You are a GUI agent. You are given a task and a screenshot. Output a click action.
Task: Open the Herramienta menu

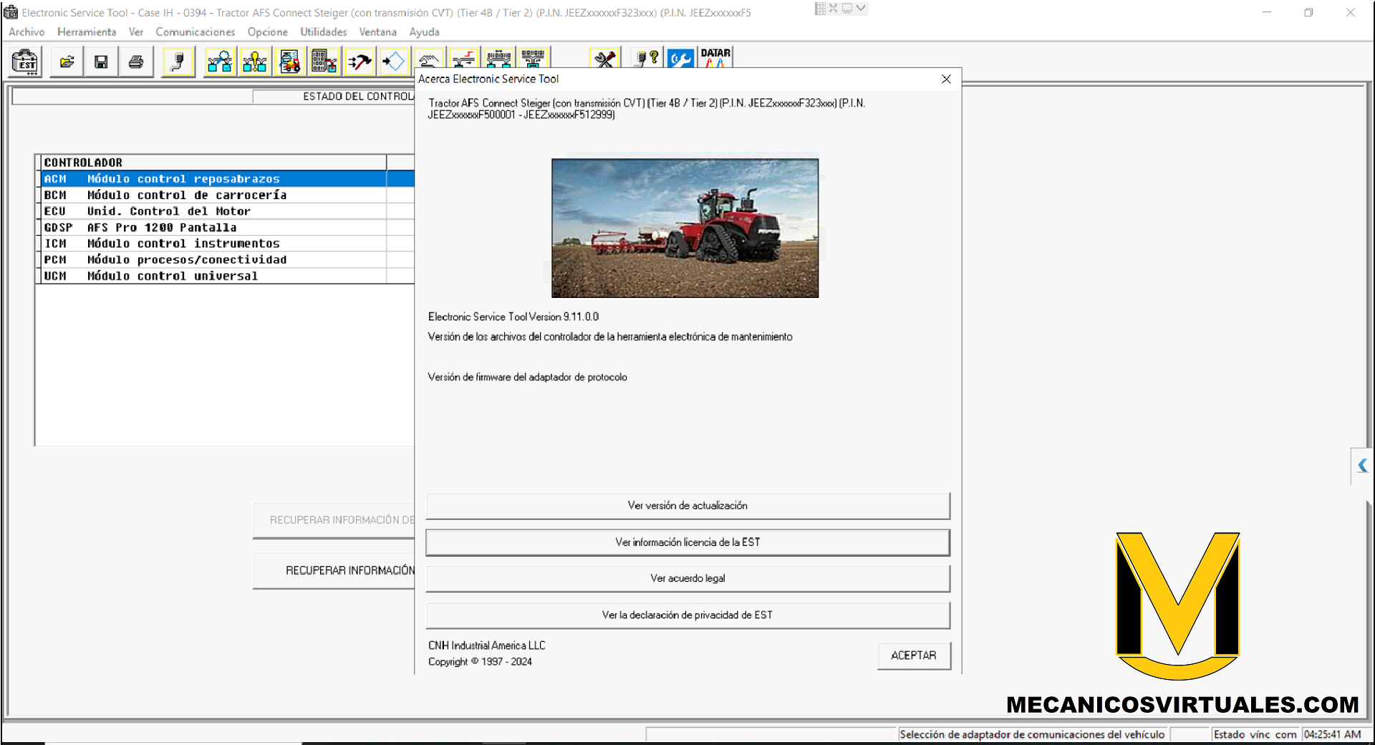click(87, 32)
